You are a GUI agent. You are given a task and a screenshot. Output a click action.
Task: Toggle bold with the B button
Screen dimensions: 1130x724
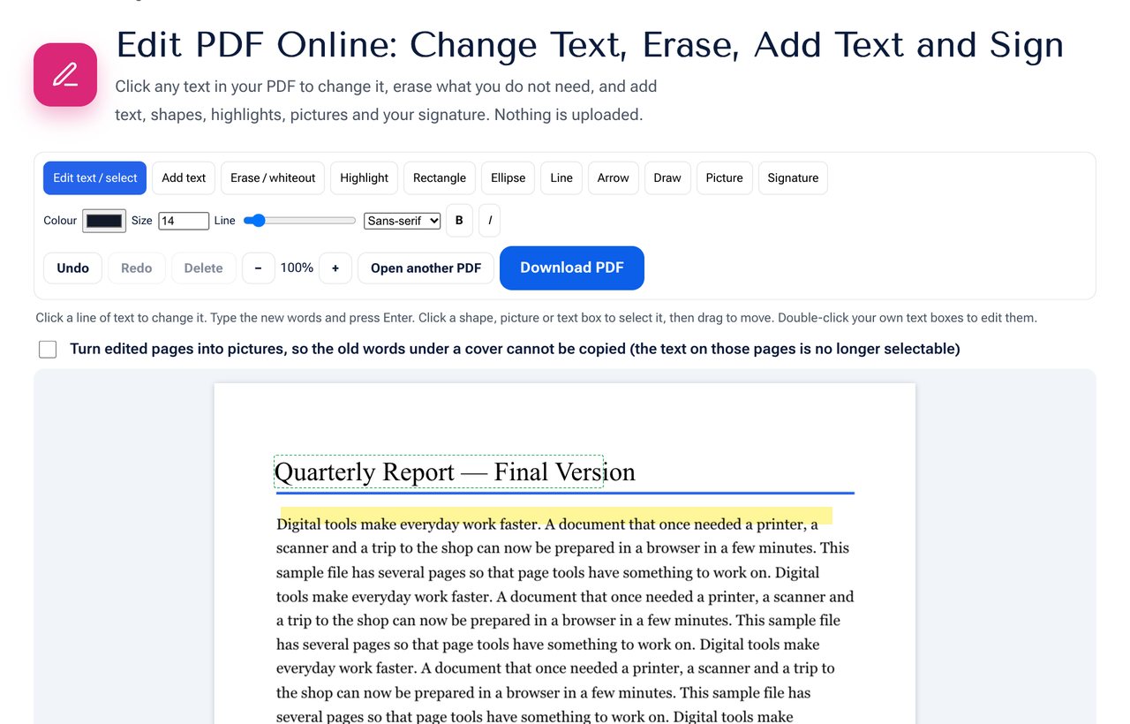[459, 221]
